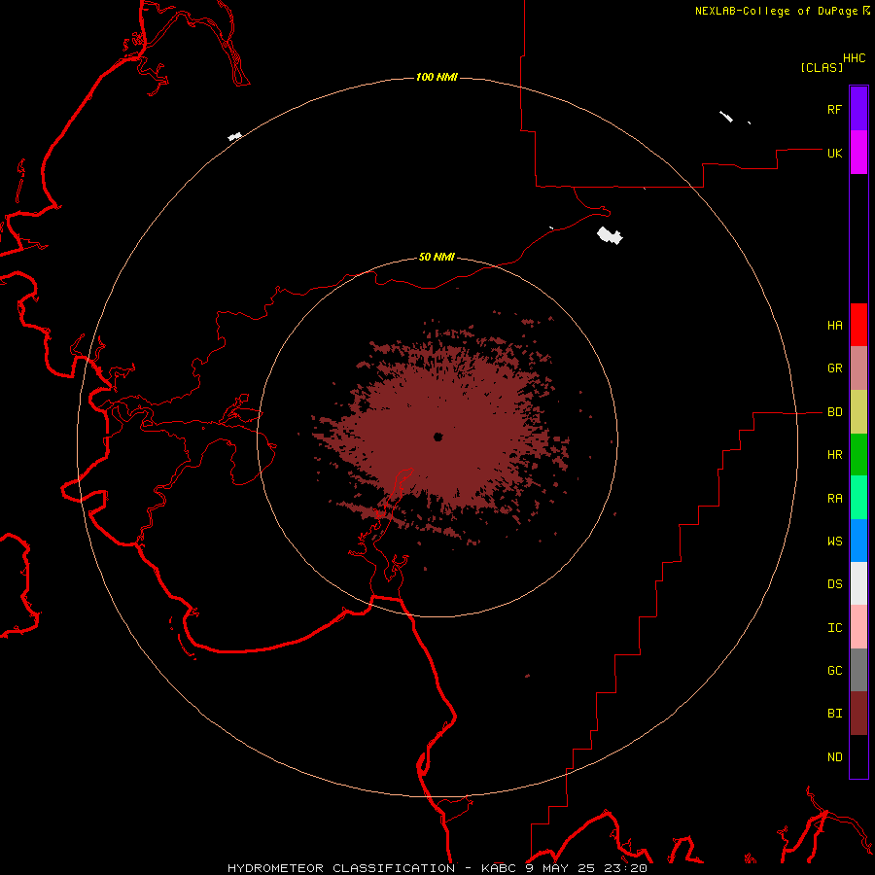Click the BI legend label
The image size is (875, 875).
click(834, 714)
